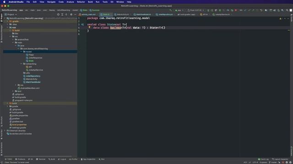Click the Project vertical side tab

coord(1,18)
